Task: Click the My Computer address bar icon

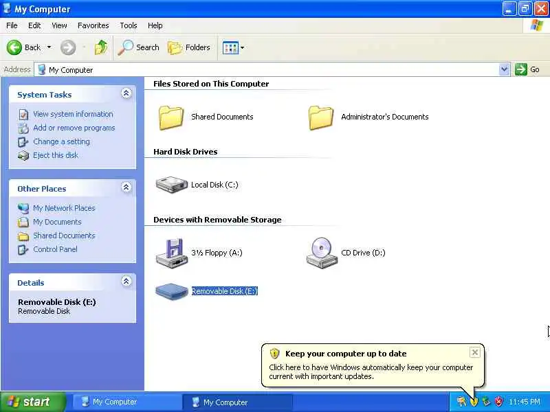Action: point(42,69)
